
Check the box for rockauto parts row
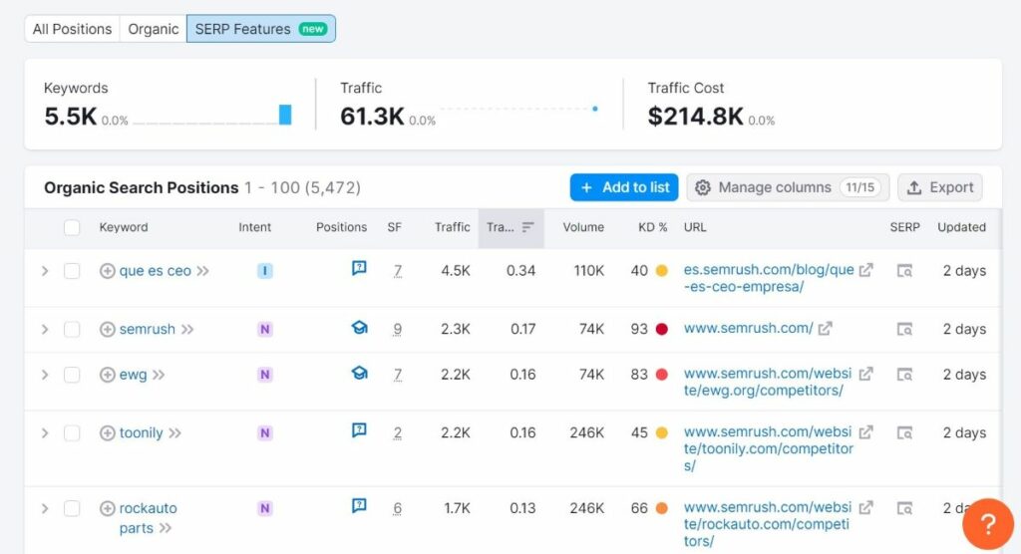72,508
